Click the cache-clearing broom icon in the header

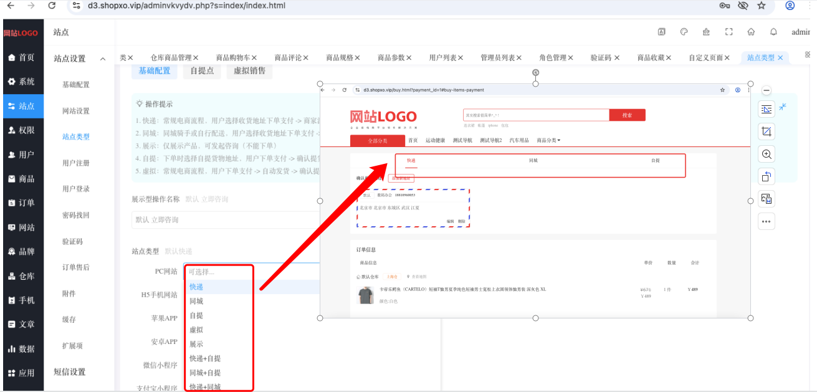click(x=706, y=32)
